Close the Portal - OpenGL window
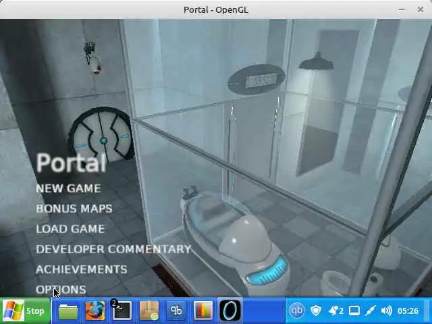The image size is (432, 324). coord(421,9)
